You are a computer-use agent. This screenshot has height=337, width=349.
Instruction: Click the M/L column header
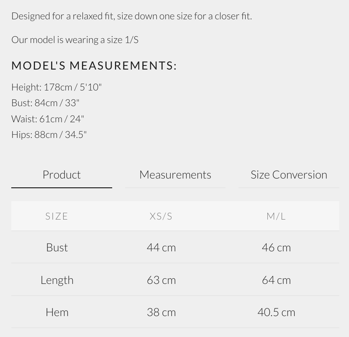tap(276, 216)
